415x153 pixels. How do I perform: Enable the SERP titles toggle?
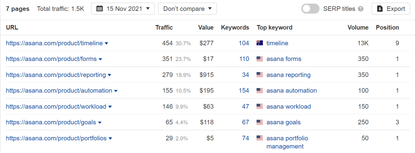[310, 9]
